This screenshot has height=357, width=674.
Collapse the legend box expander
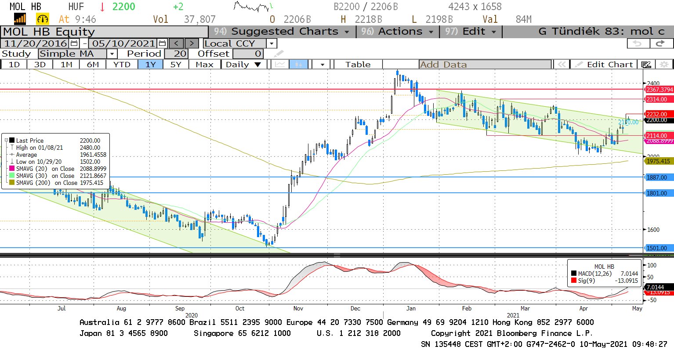point(6,141)
